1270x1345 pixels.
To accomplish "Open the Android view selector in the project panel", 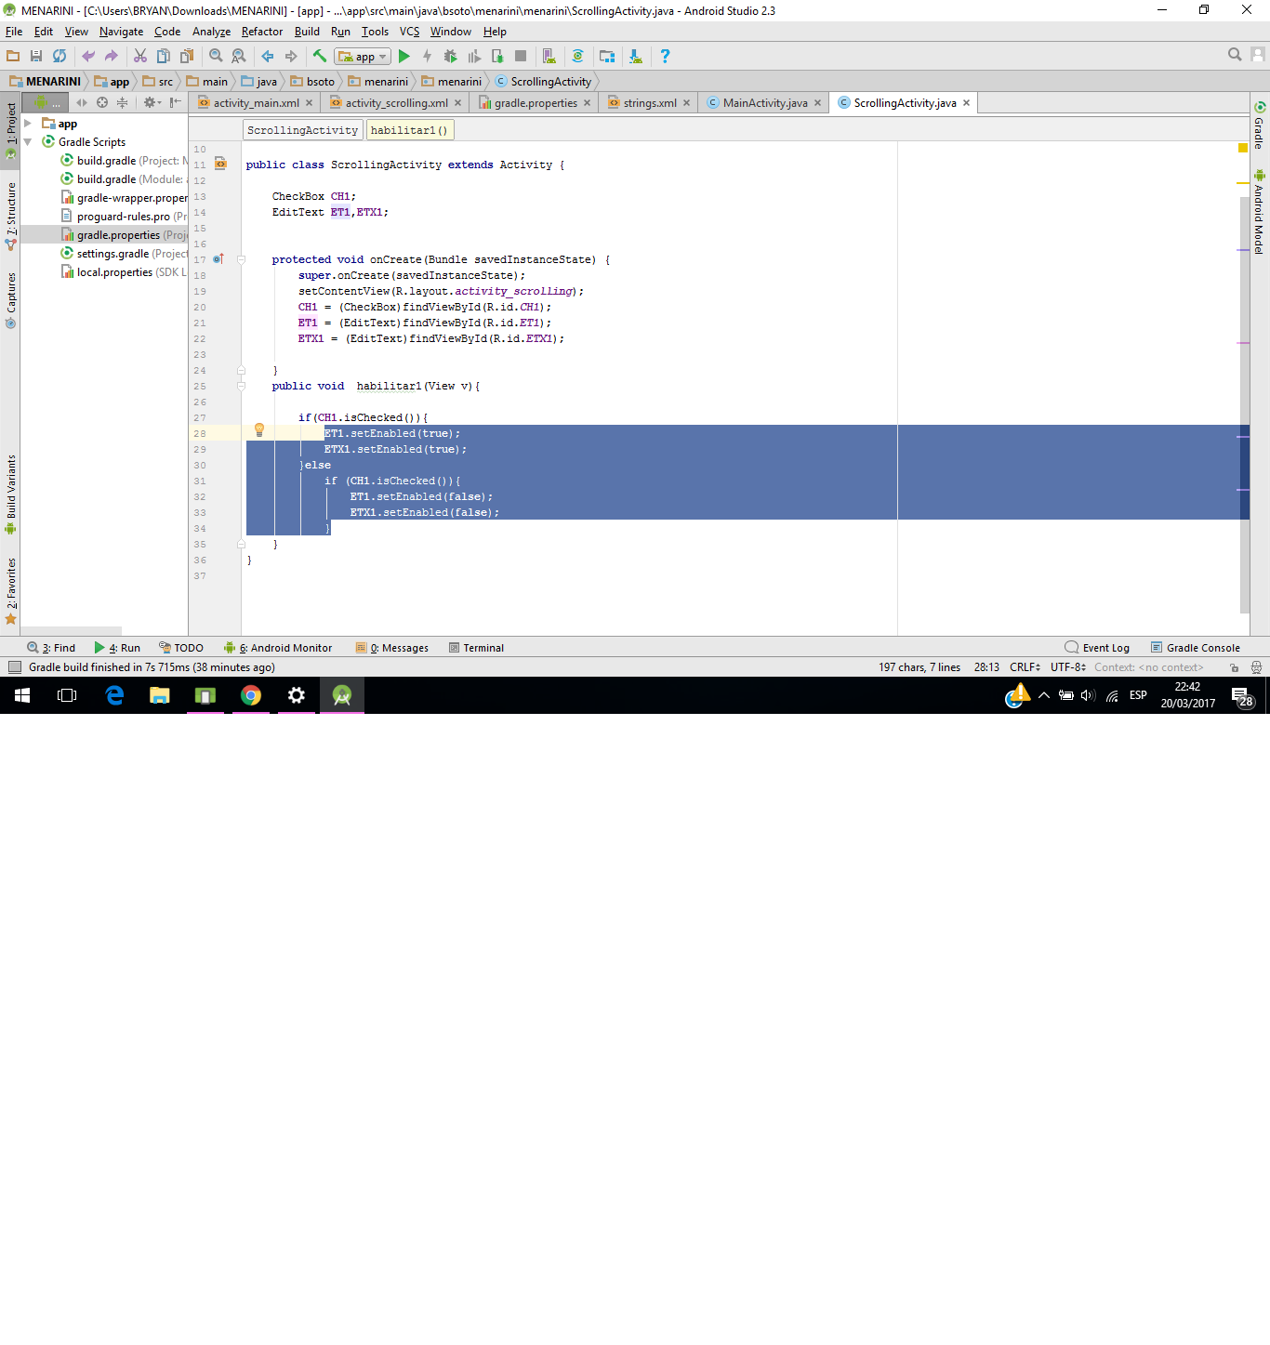I will coord(44,102).
